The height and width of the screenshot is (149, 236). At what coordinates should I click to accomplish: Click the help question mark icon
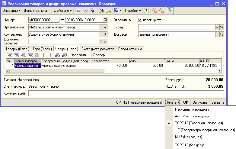pyautogui.click(x=146, y=11)
